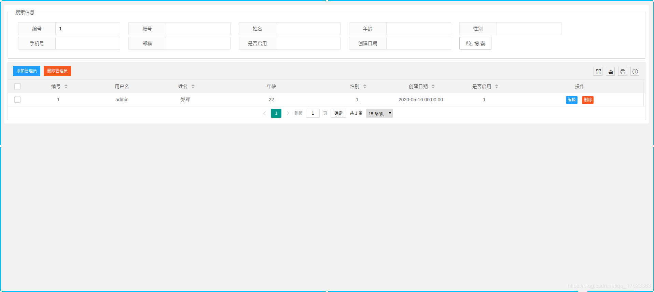Click the 用户名 column header

click(x=122, y=86)
